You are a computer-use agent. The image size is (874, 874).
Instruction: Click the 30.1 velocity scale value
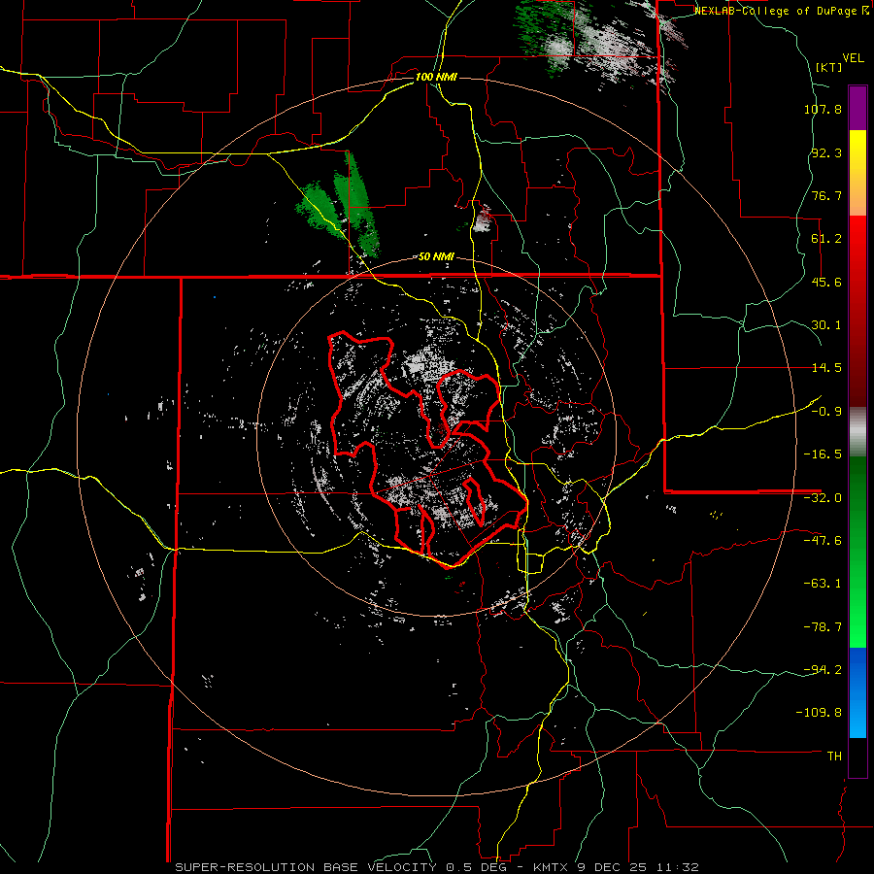(826, 325)
